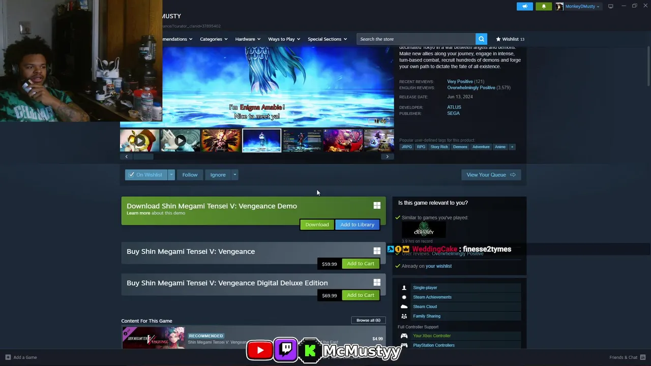Open Overwhelmingly Positive reviews link
This screenshot has width=651, height=366.
coord(471,87)
